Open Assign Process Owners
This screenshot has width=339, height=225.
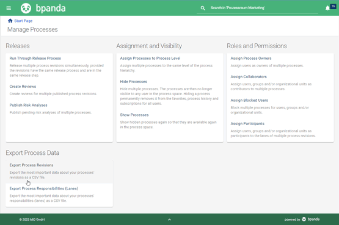(x=251, y=59)
